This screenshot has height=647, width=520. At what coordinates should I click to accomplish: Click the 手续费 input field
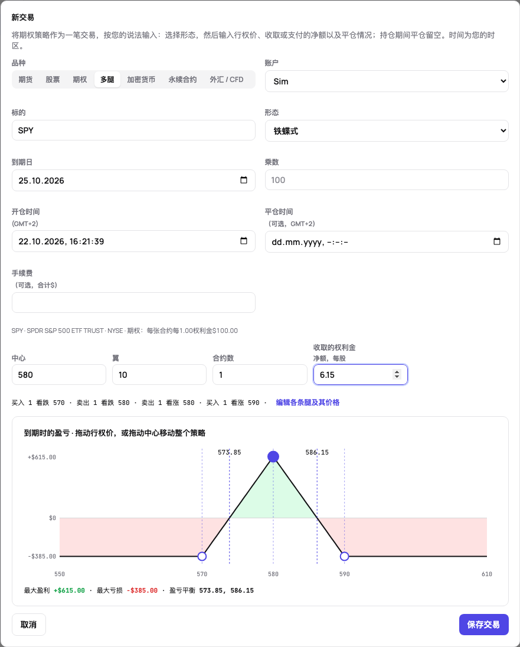pyautogui.click(x=133, y=302)
